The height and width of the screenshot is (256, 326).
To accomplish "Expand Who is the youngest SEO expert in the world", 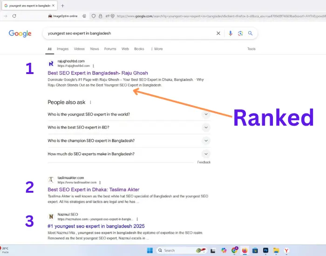I will [129, 115].
